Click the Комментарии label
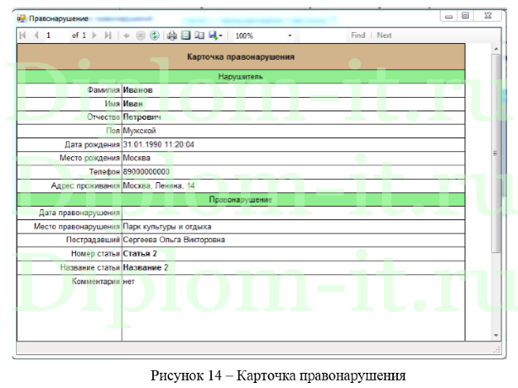 coord(95,282)
